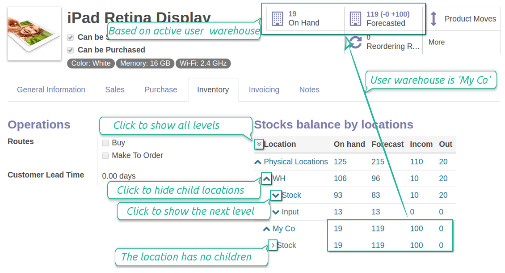505x273 pixels.
Task: Click the Forecasted building icon
Action: pyautogui.click(x=356, y=19)
